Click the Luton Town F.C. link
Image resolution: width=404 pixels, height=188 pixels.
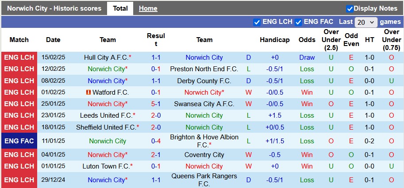106,166
